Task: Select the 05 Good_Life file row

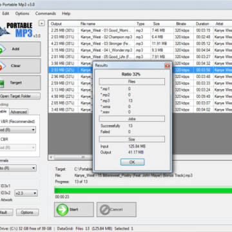Action: pyautogui.click(x=140, y=57)
